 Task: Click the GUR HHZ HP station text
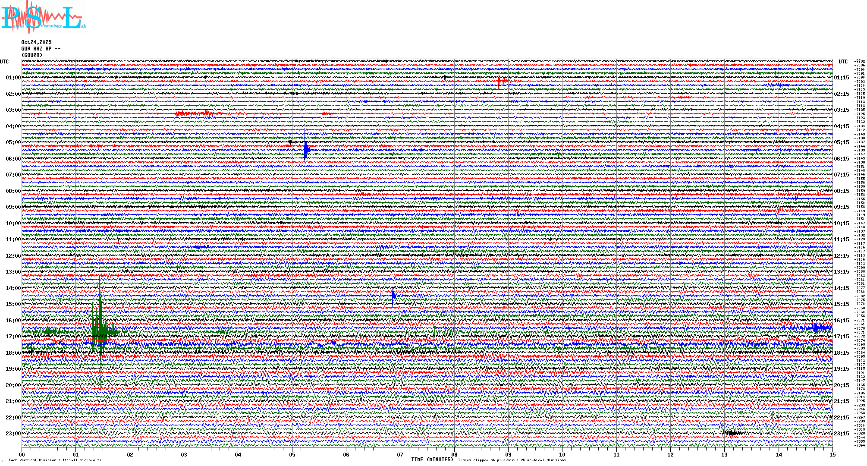(41, 49)
